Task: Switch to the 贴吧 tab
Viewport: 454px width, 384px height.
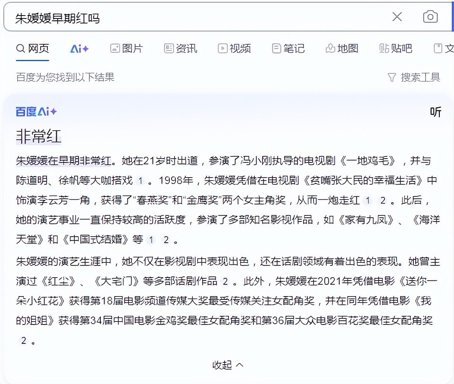Action: pyautogui.click(x=396, y=48)
